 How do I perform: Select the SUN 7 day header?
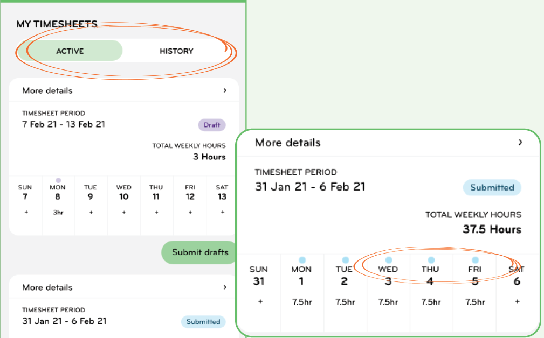(25, 192)
